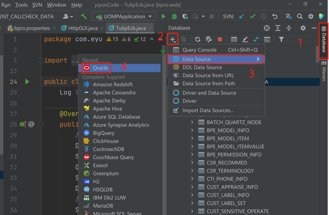The image size is (329, 215).
Task: Click the run gutter icon on line 24
Action: (x=27, y=81)
